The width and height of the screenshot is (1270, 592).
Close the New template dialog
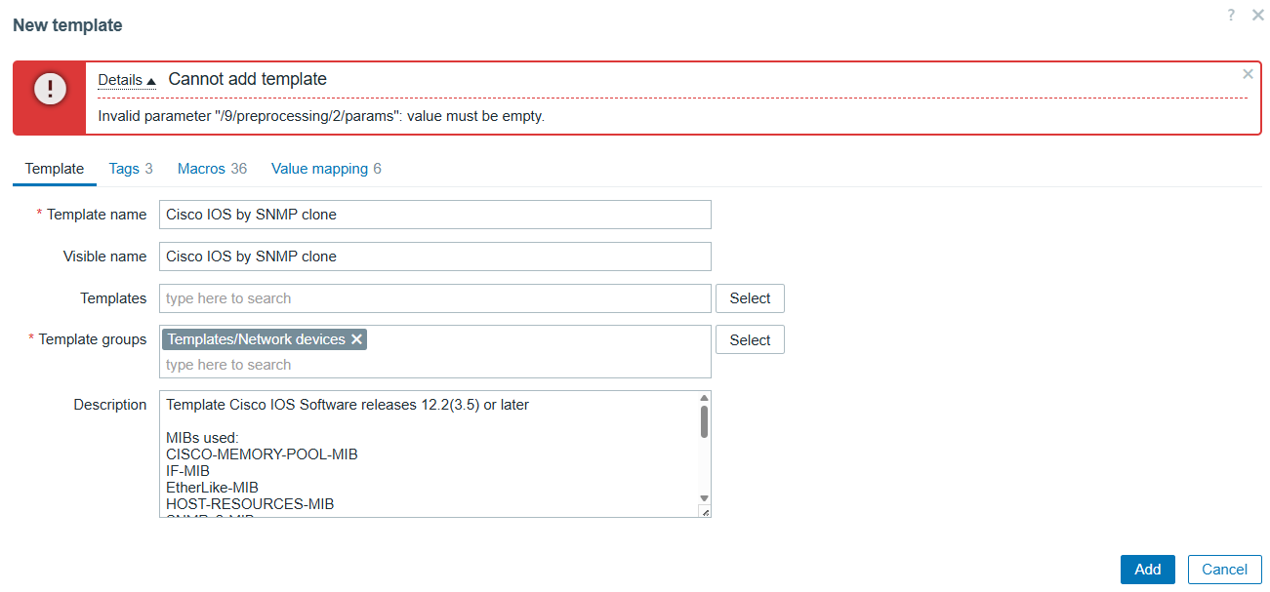coord(1257,16)
